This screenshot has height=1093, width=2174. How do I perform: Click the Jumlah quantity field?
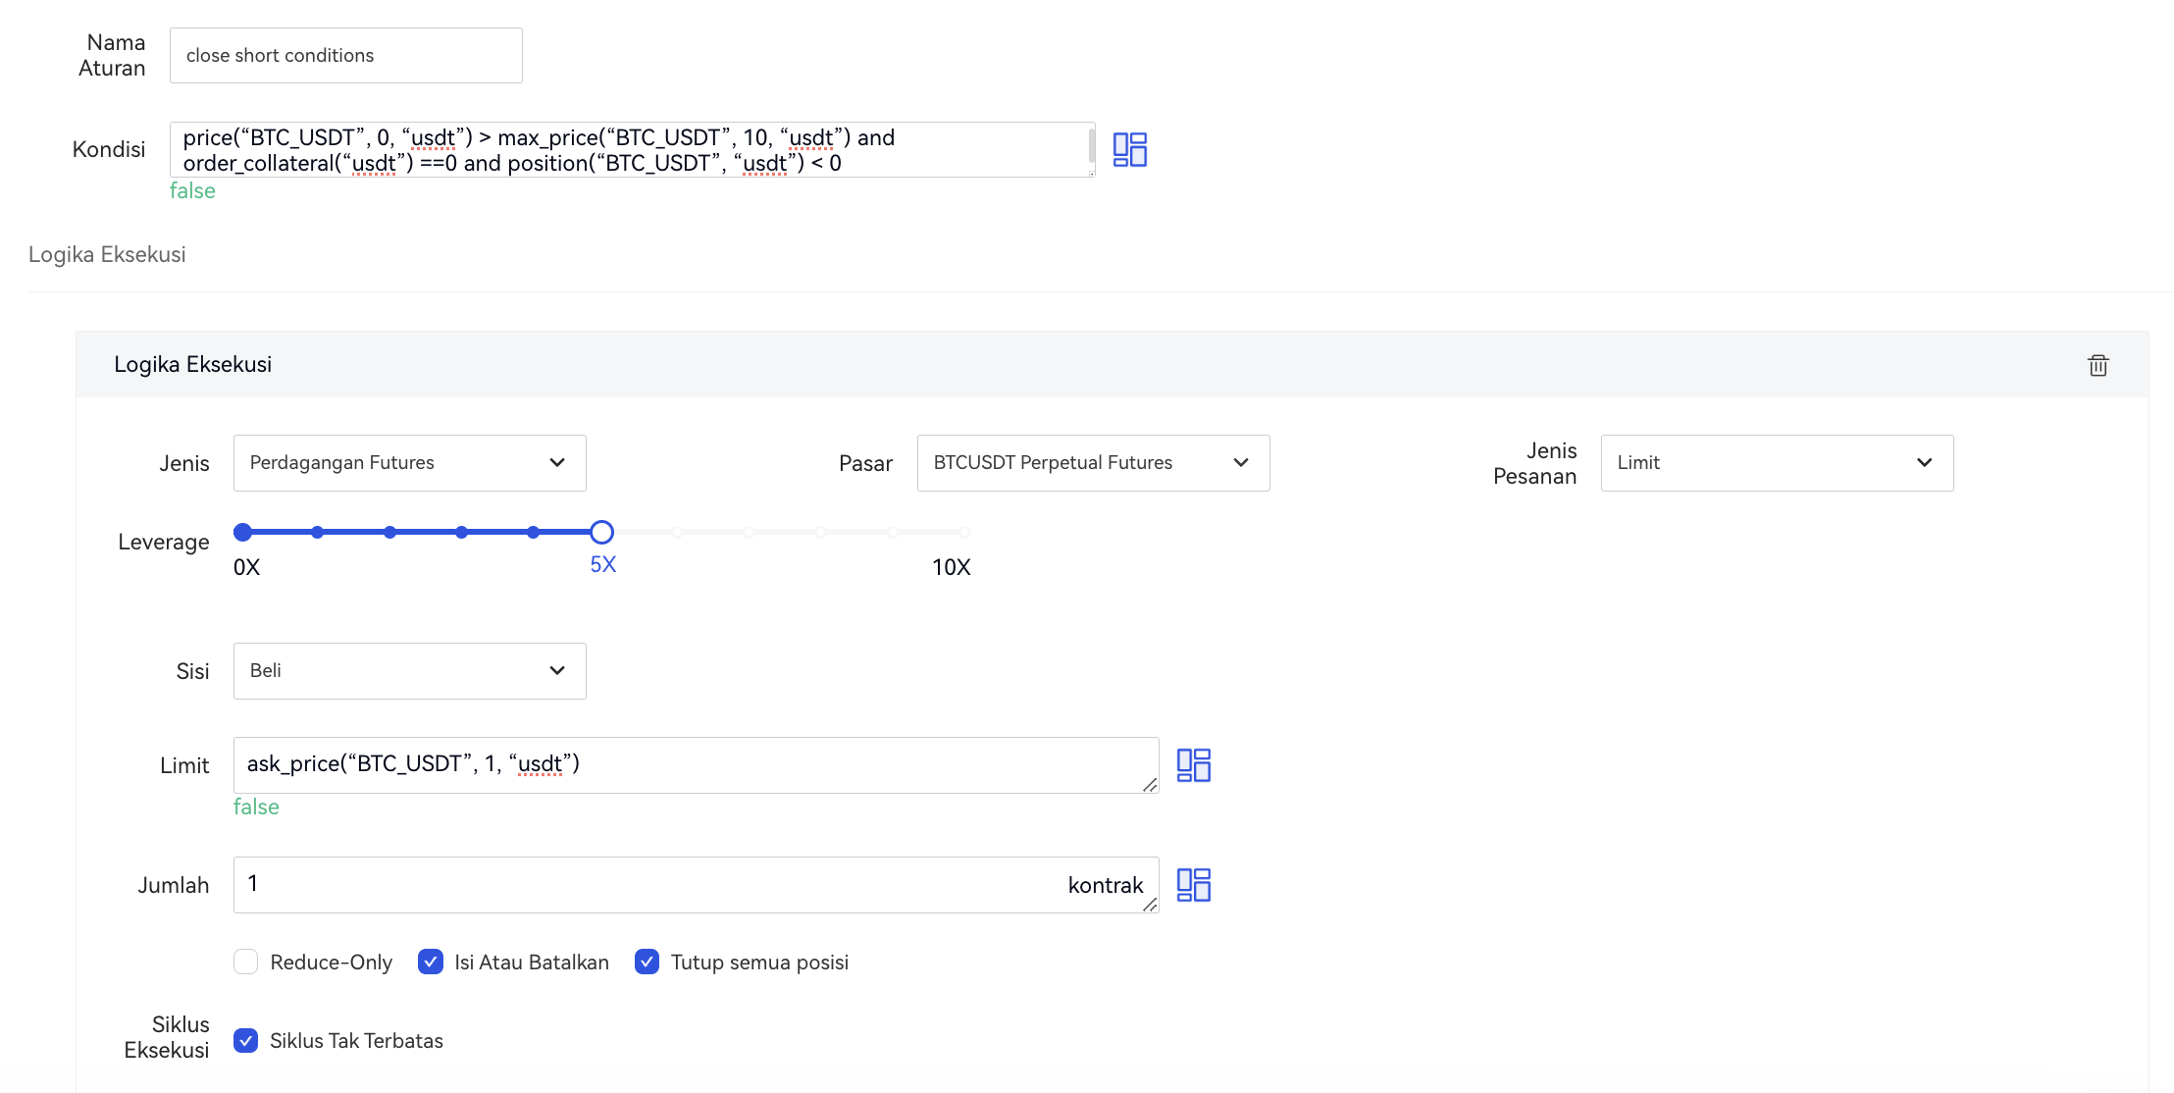[647, 885]
